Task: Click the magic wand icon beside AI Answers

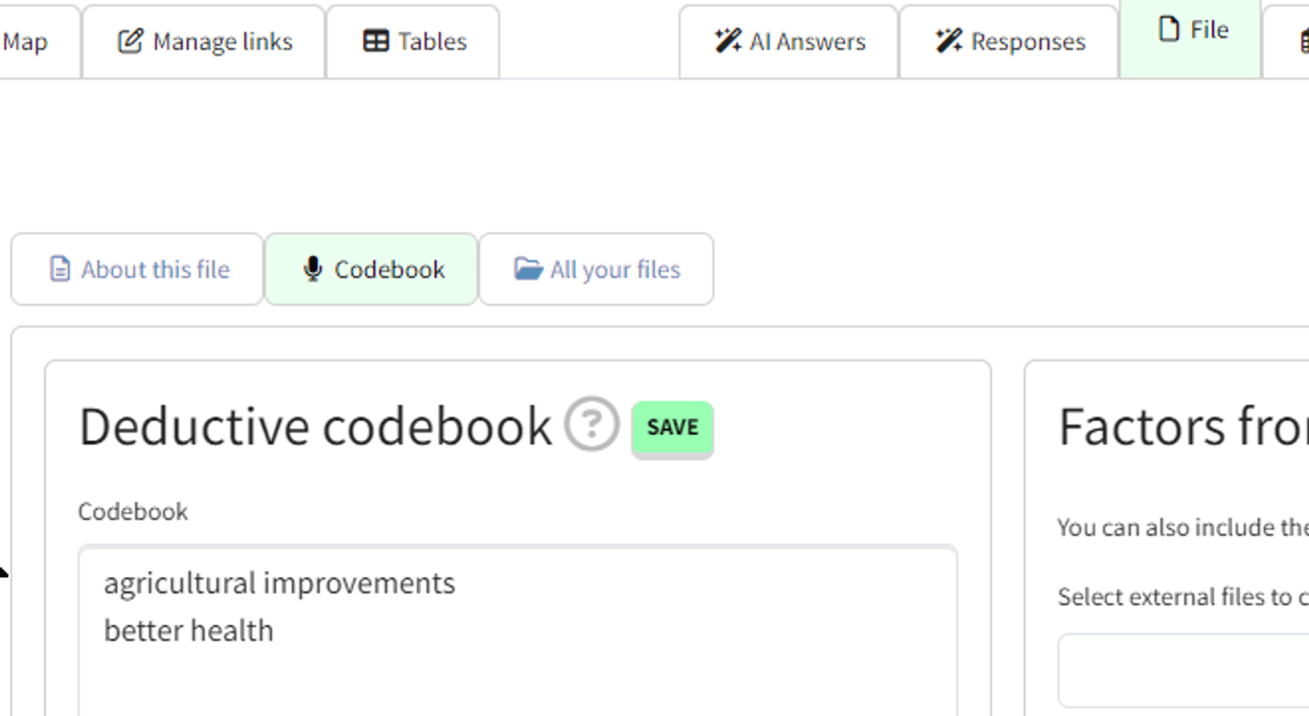Action: pos(727,41)
